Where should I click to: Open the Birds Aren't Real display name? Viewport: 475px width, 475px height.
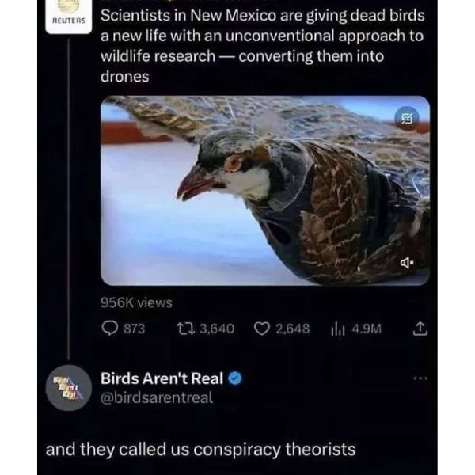point(161,378)
